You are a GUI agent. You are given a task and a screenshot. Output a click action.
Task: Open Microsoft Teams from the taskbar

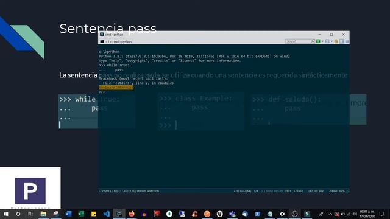pos(232,214)
